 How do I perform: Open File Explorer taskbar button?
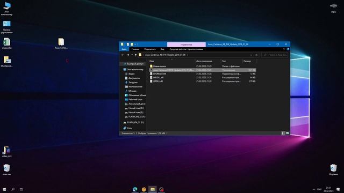pyautogui.click(x=153, y=189)
